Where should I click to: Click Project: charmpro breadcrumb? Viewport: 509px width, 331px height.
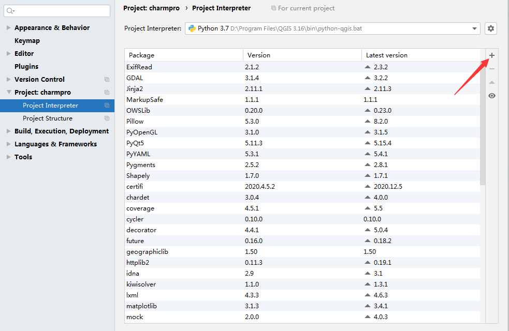[151, 8]
